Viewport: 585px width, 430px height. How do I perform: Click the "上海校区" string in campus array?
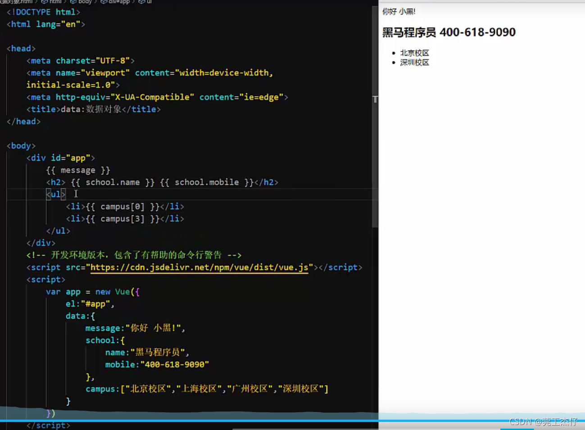point(199,389)
